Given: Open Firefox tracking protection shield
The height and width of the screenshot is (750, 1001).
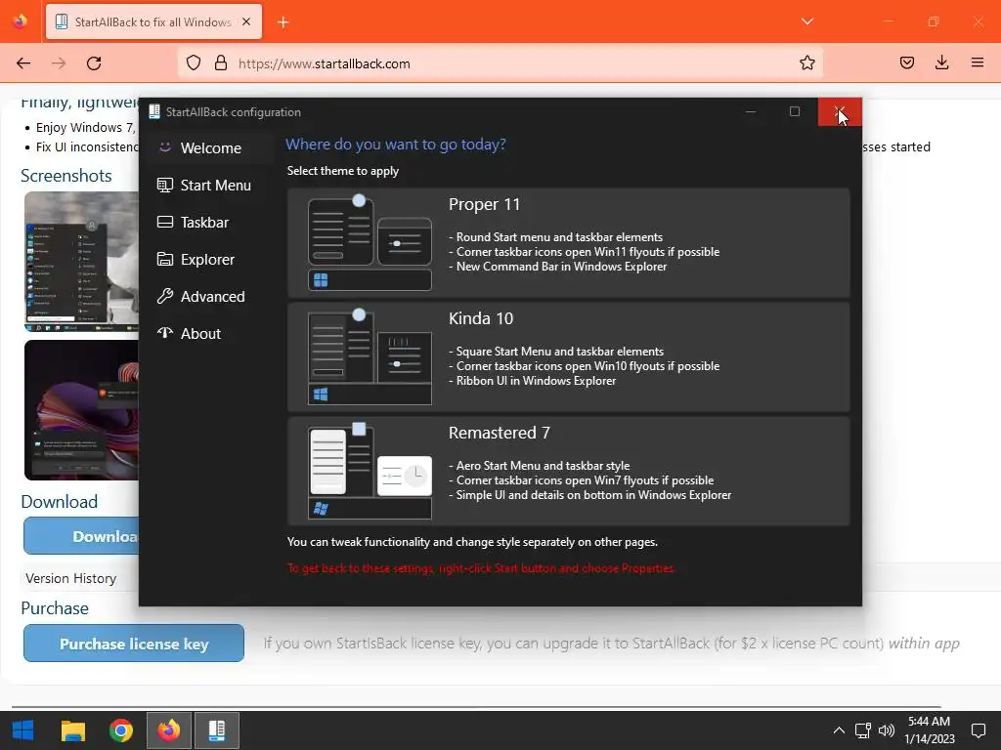Looking at the screenshot, I should 194,63.
